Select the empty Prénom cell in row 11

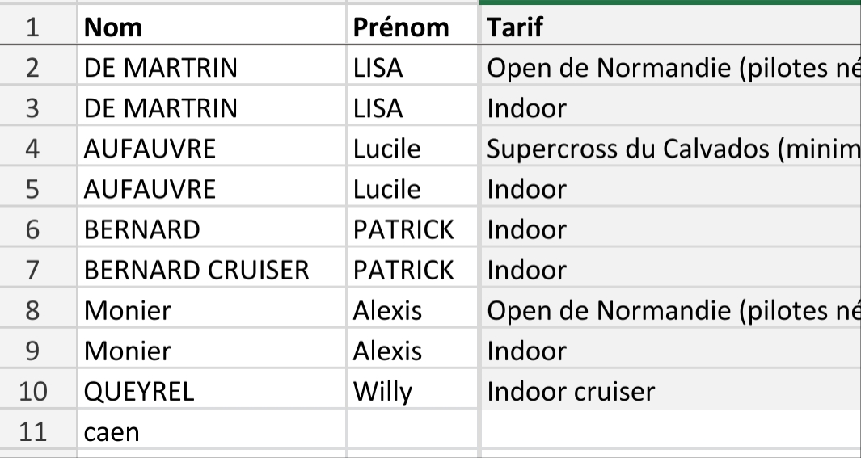(x=411, y=432)
